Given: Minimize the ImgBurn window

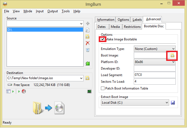Looking at the screenshot, I should (161, 4).
